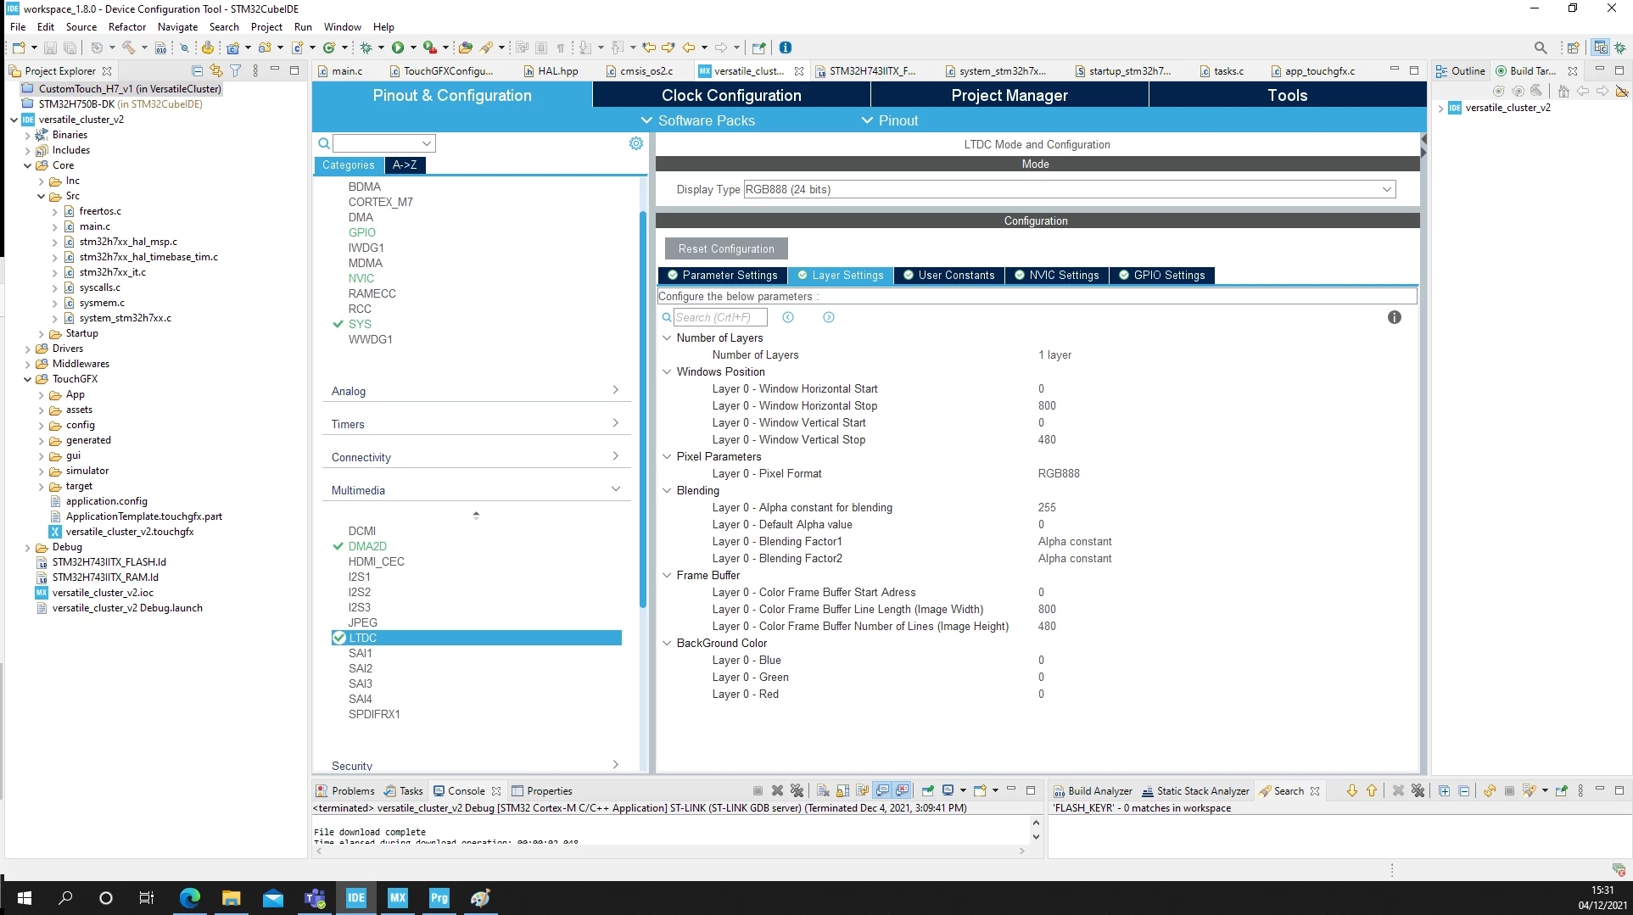
Task: Open STM32CubeMX from the taskbar
Action: (x=398, y=898)
